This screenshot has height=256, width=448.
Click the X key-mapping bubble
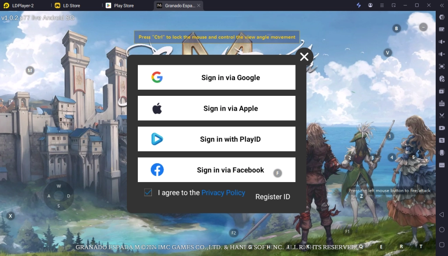[10, 216]
